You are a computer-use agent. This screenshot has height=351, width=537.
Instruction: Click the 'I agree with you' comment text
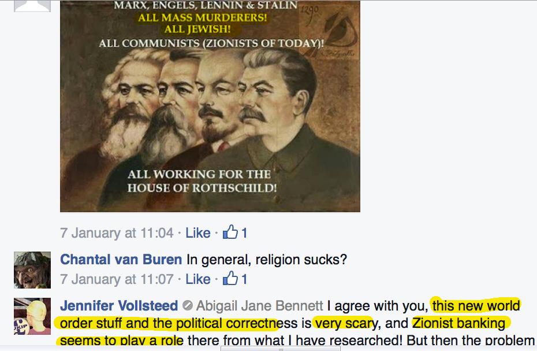[378, 306]
